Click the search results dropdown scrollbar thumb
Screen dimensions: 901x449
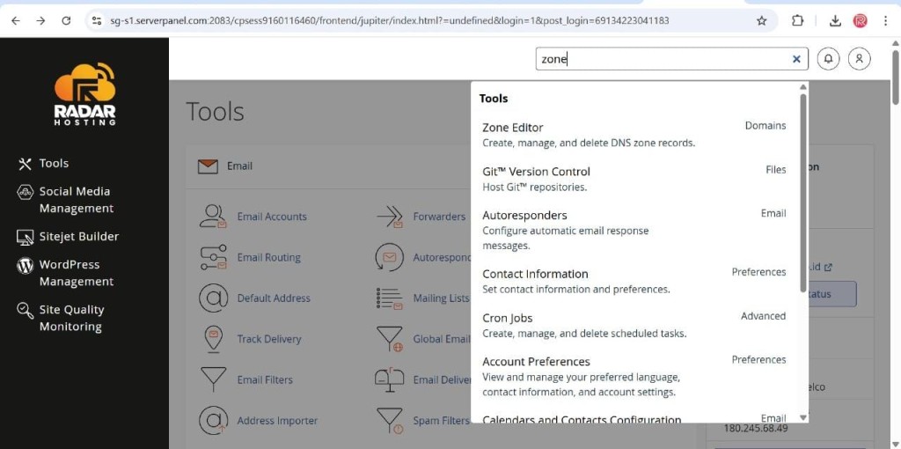point(803,192)
